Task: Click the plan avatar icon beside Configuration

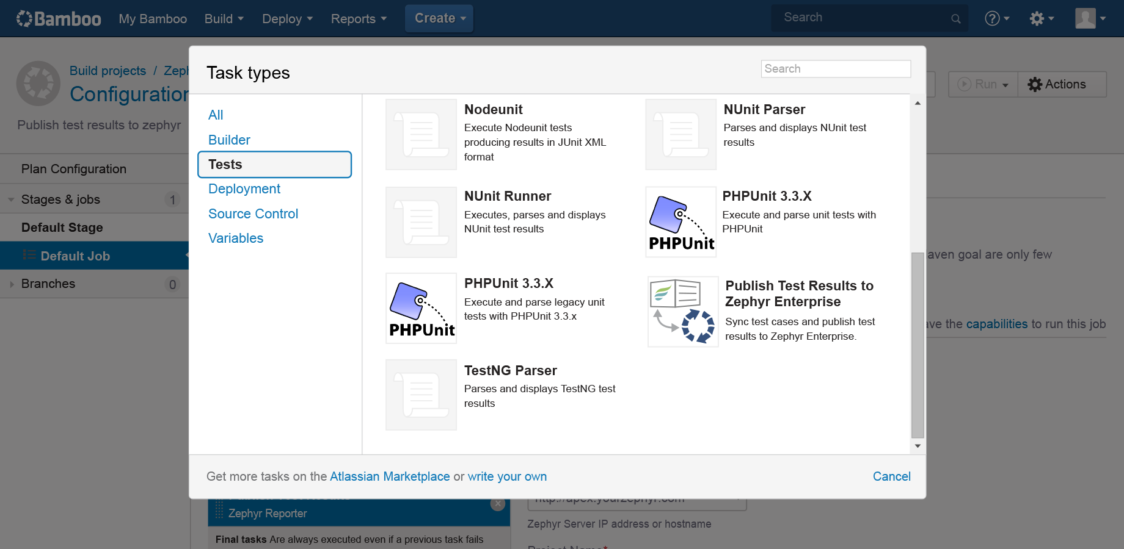Action: (38, 83)
